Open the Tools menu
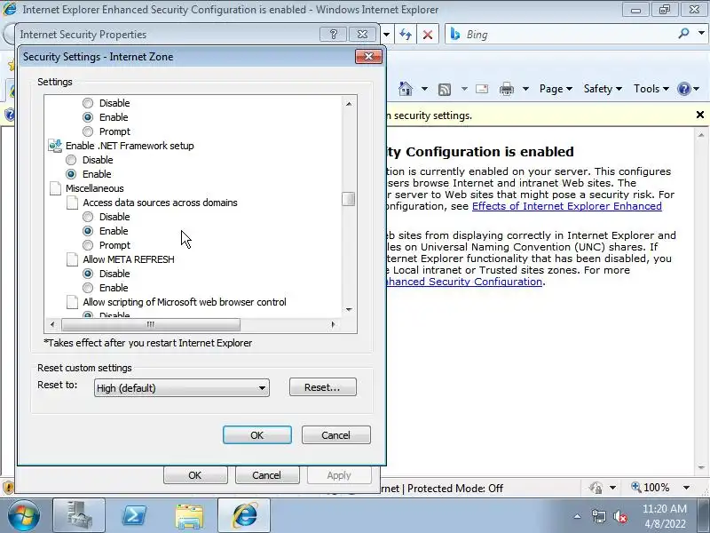710x533 pixels. [651, 89]
